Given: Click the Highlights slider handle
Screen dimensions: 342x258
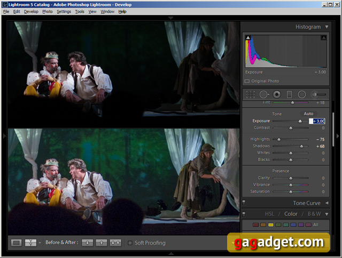Looking at the screenshot, I should [x=279, y=139].
